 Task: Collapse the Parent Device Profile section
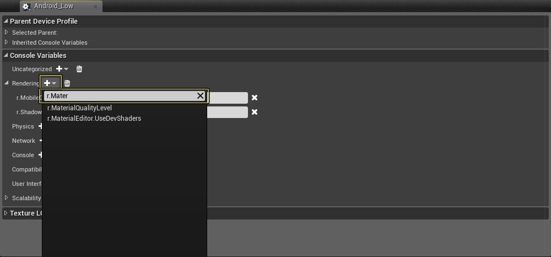click(6, 21)
